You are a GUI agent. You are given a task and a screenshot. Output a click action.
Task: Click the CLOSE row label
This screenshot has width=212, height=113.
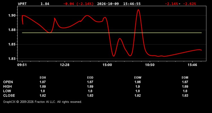coord(9,95)
